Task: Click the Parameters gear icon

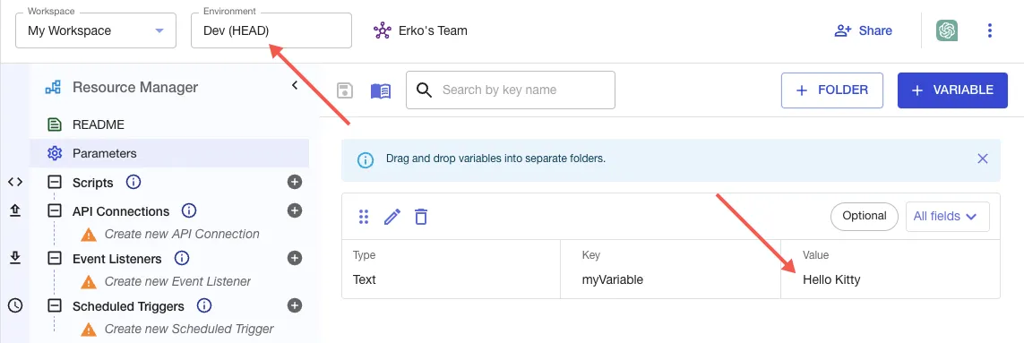Action: pyautogui.click(x=55, y=153)
